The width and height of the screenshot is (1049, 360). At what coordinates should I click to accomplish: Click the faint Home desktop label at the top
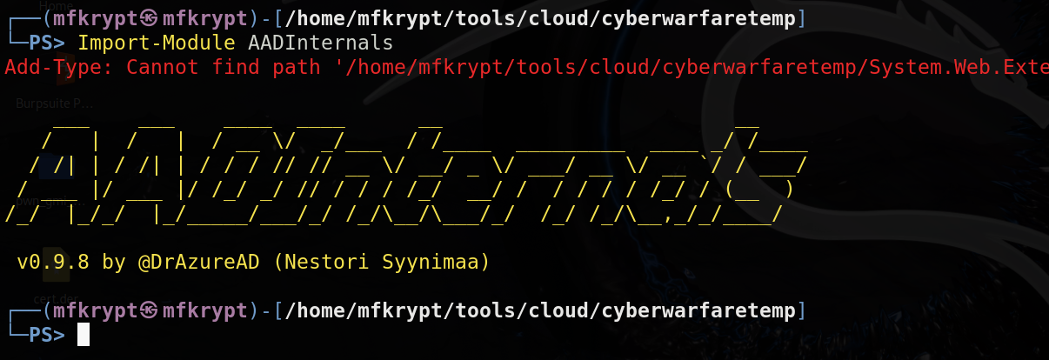pyautogui.click(x=56, y=5)
